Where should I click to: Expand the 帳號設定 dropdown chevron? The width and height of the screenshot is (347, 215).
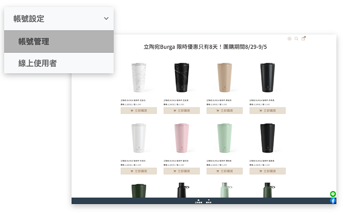106,19
